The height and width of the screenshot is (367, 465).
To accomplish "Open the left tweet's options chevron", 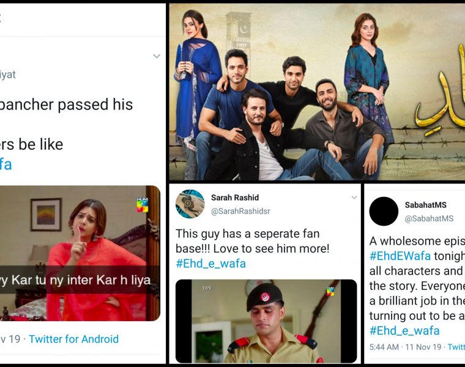I will (157, 56).
